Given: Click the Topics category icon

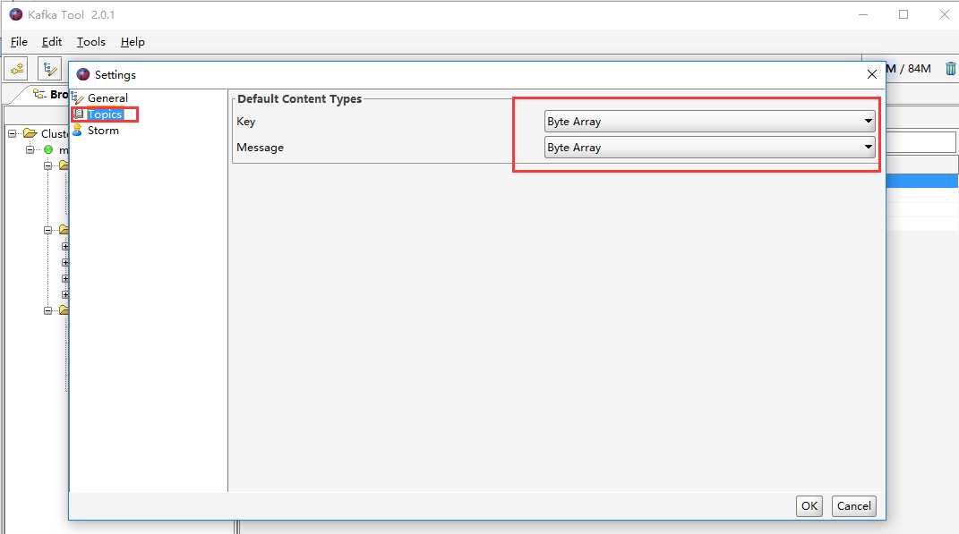Looking at the screenshot, I should (x=78, y=114).
